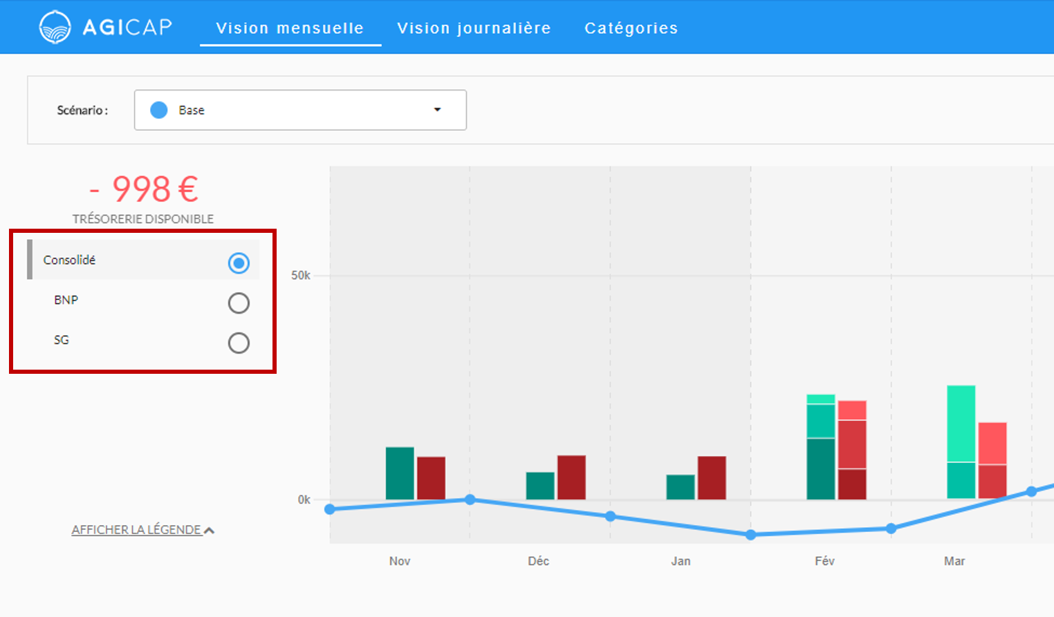Click the Fév stacked red expense bar
The width and height of the screenshot is (1054, 617).
(852, 450)
